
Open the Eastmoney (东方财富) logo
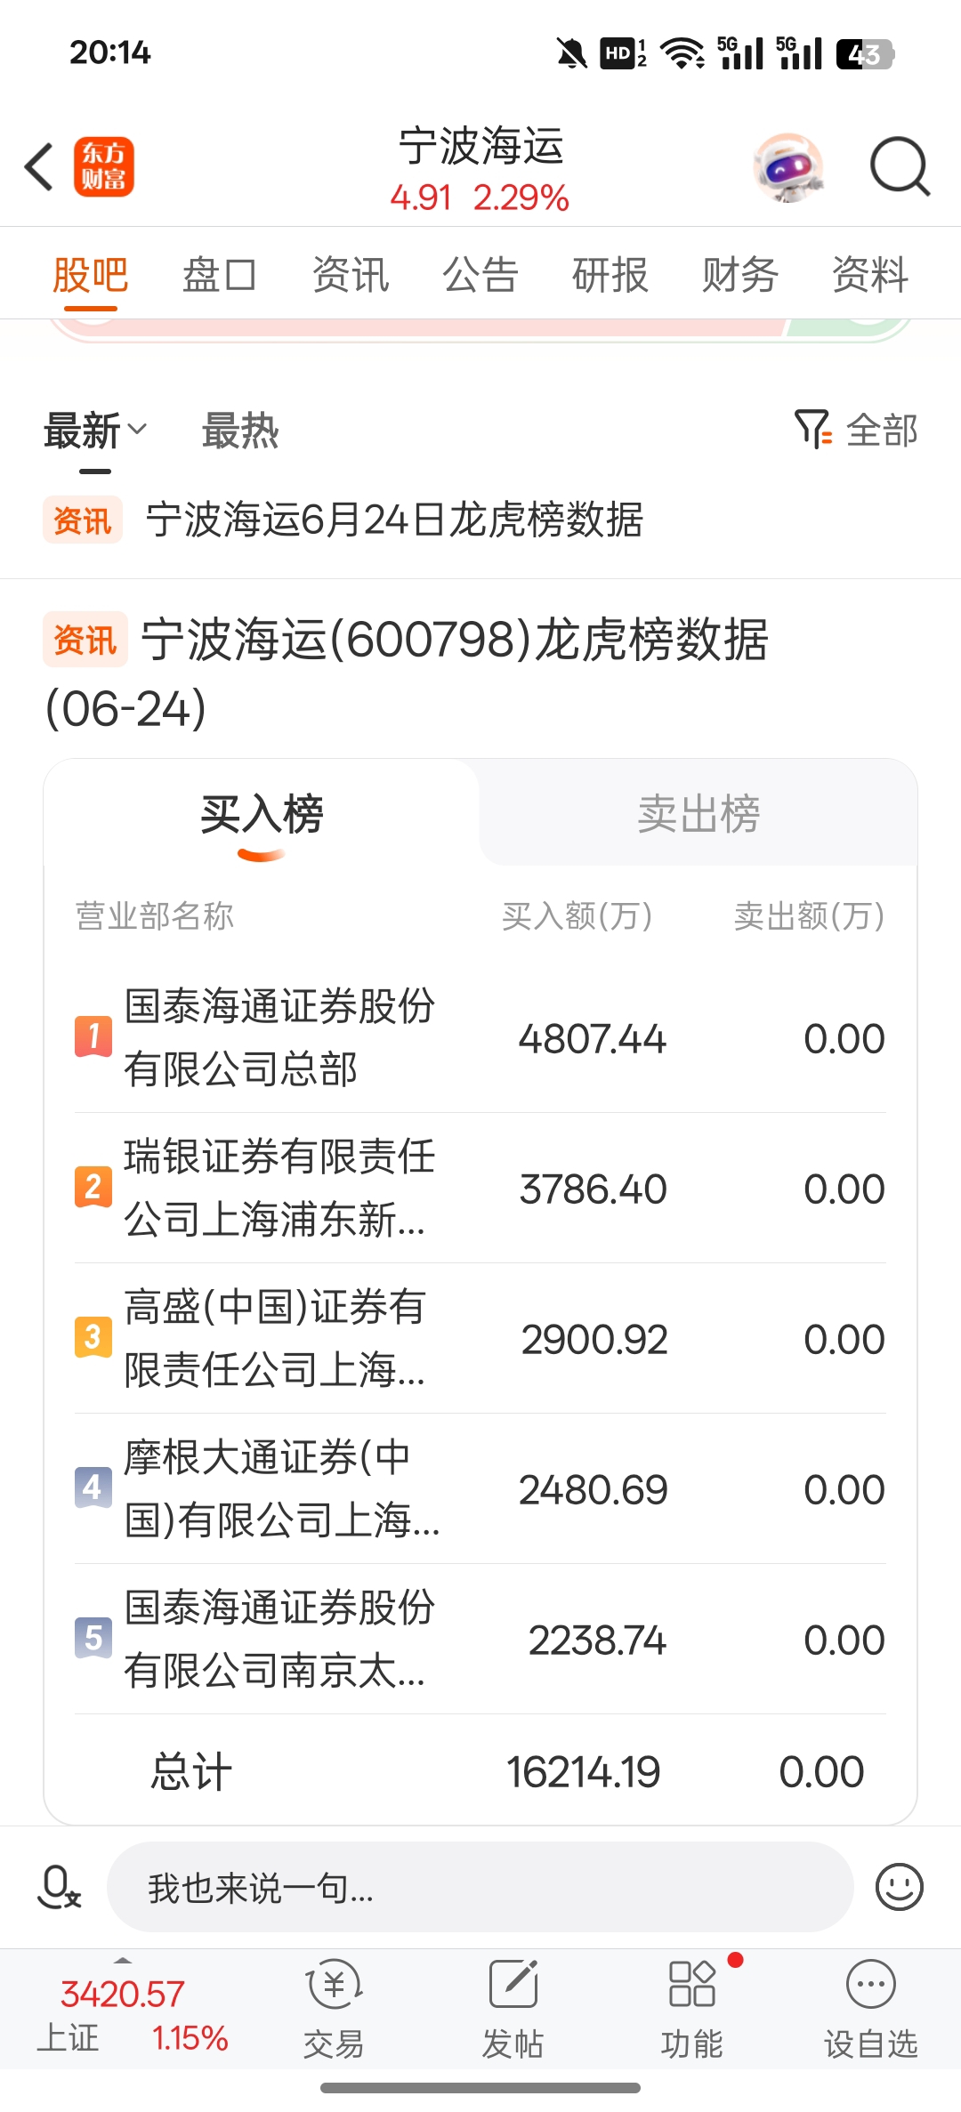click(x=103, y=166)
